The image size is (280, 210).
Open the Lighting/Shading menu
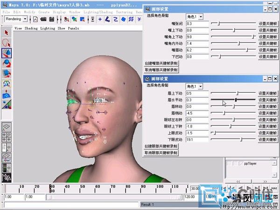click(x=98, y=12)
